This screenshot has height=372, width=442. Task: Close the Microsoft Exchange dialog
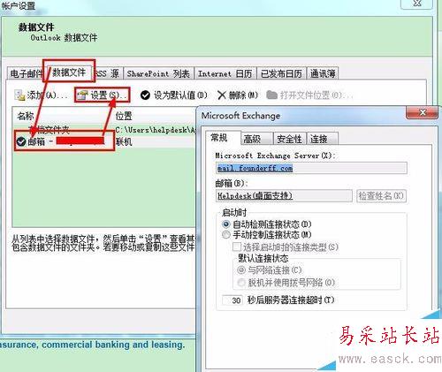423,112
